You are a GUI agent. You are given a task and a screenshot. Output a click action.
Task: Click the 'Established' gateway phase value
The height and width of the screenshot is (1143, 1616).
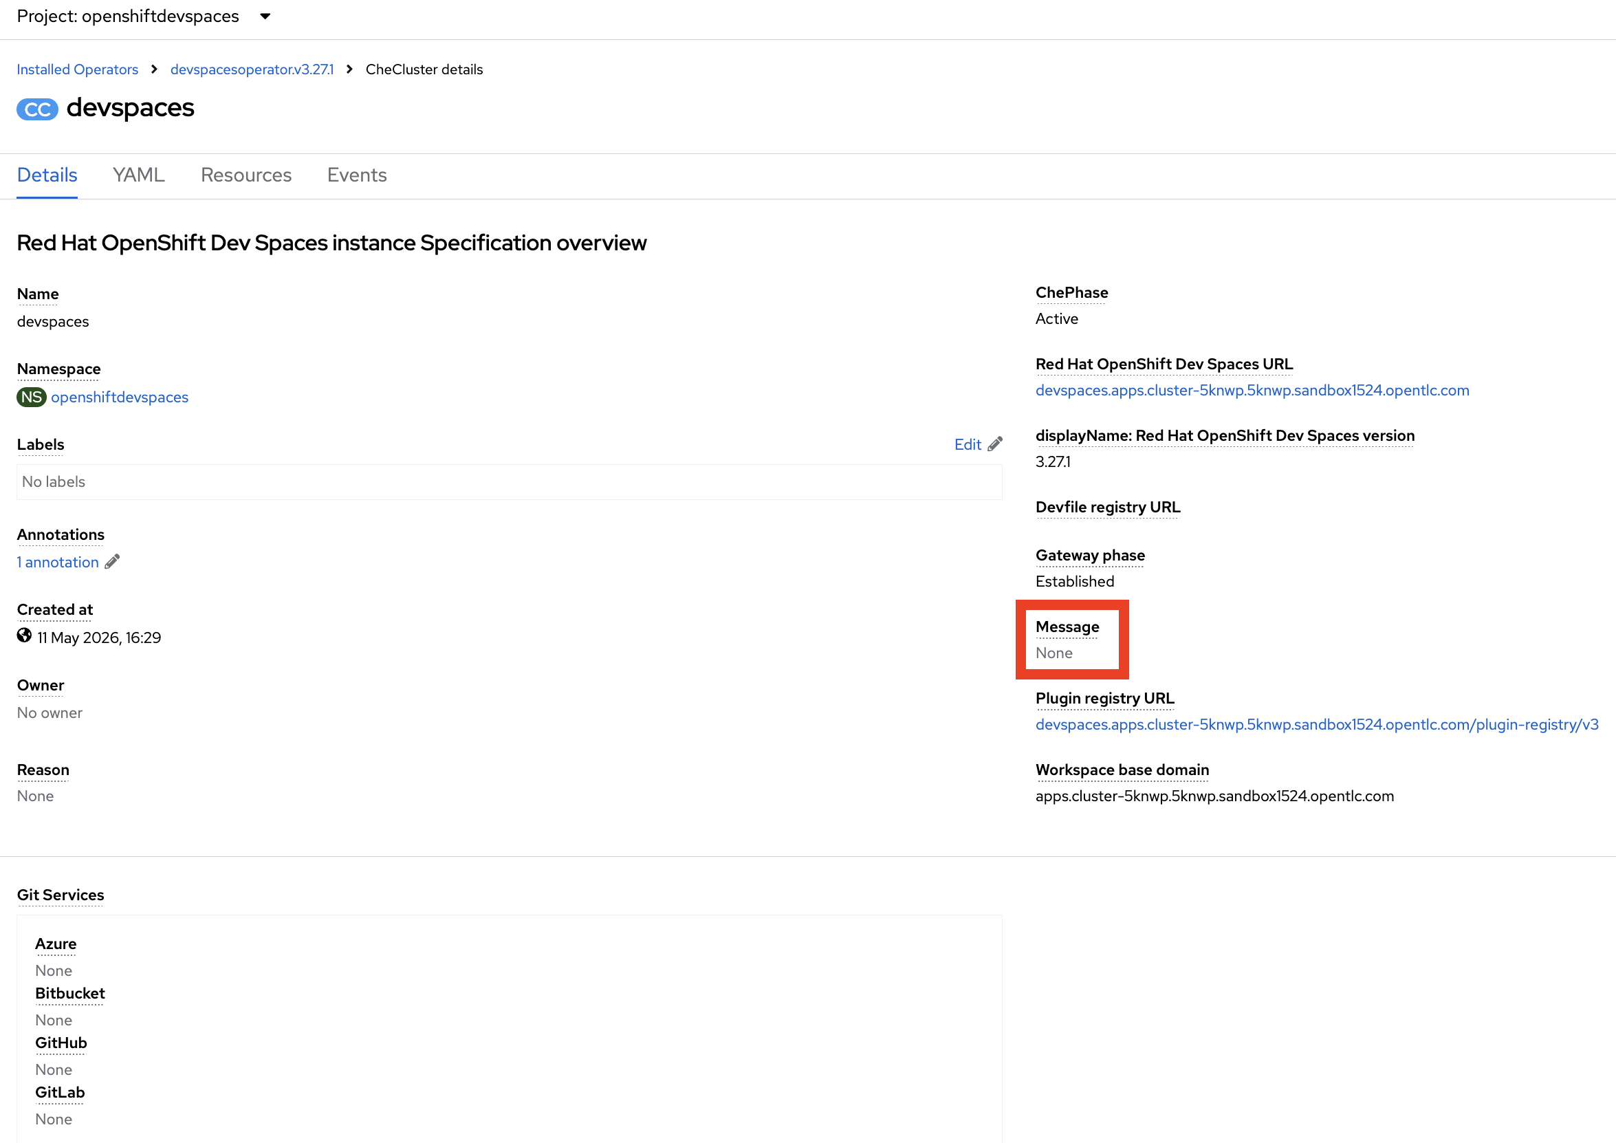point(1075,581)
